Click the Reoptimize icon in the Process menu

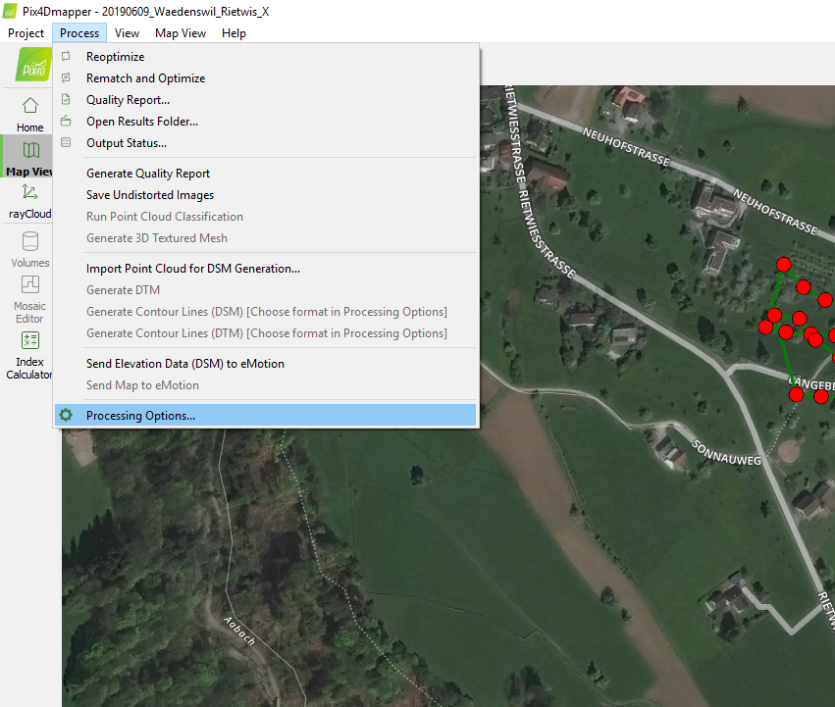pos(66,59)
